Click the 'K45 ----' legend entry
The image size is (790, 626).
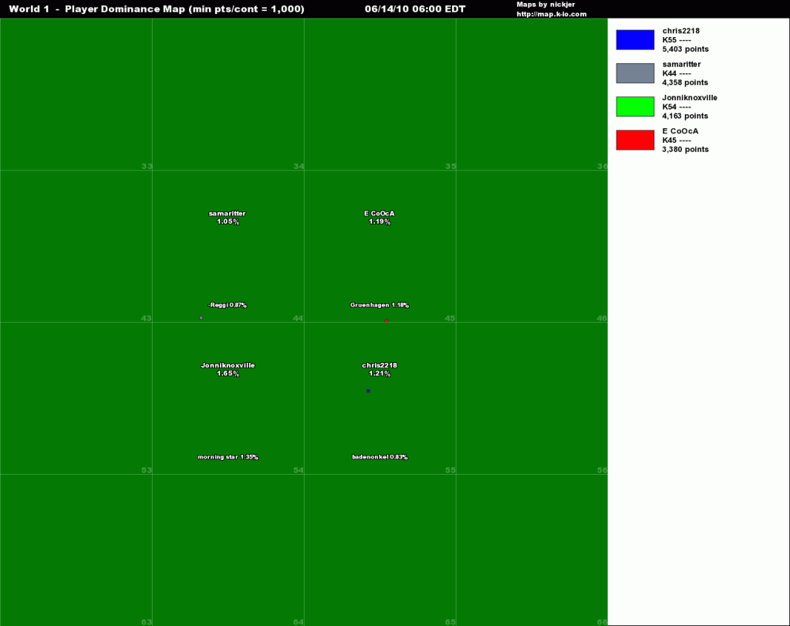pos(677,140)
